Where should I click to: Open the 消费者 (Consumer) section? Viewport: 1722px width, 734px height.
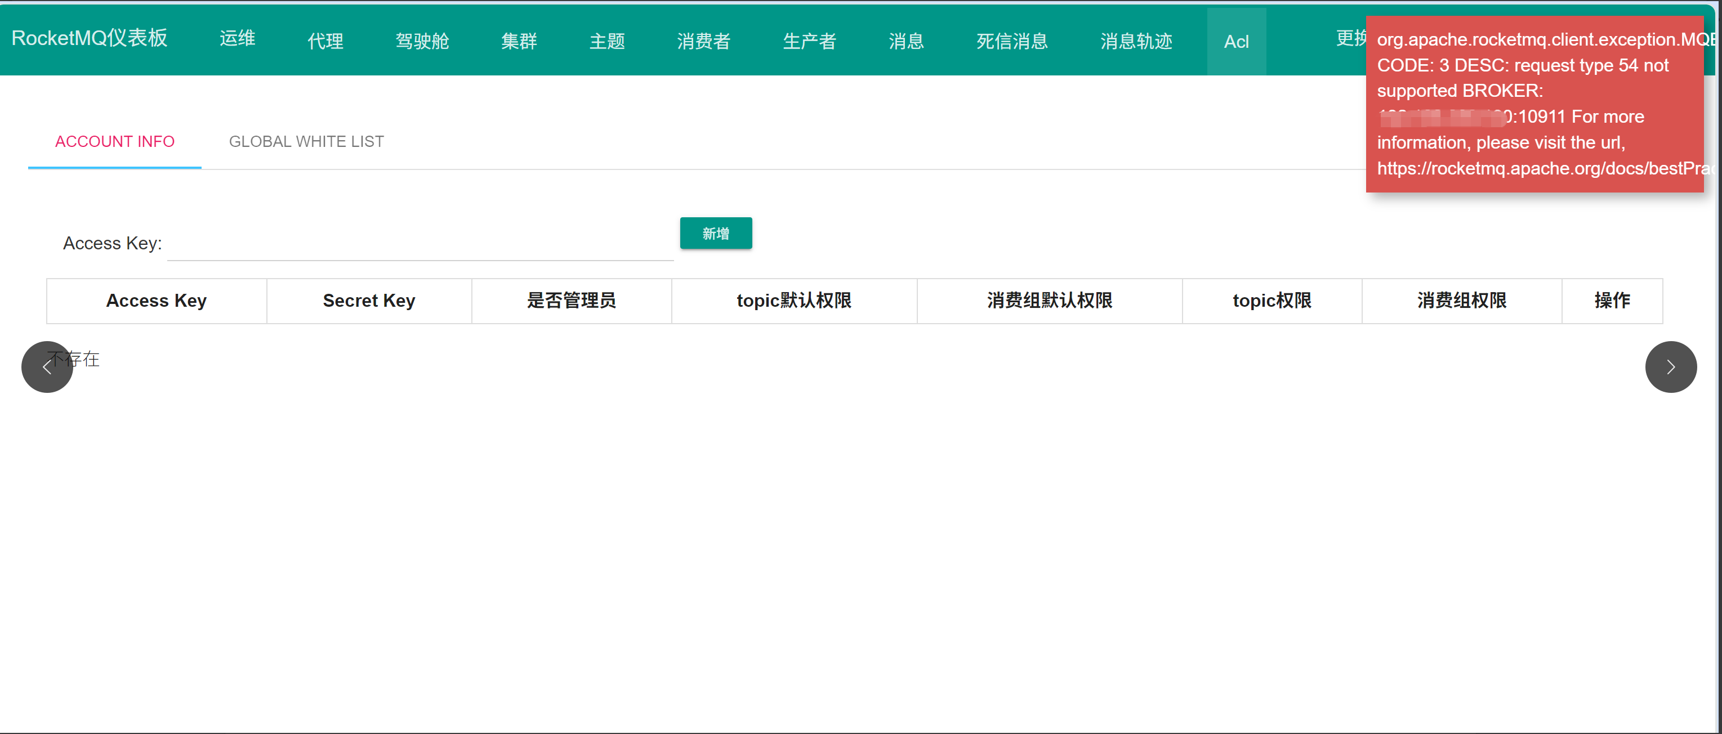click(x=703, y=41)
